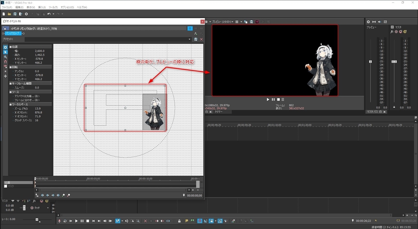The width and height of the screenshot is (418, 229).
Task: Create keyframe with diamond plus icon
Action: point(63,195)
